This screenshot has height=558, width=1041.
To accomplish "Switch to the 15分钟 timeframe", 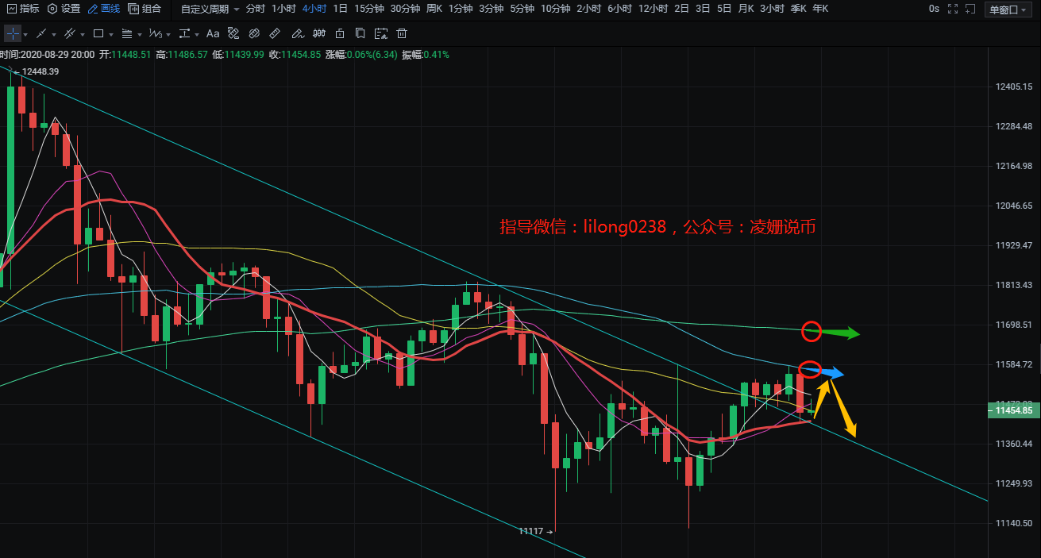I will click(x=368, y=9).
